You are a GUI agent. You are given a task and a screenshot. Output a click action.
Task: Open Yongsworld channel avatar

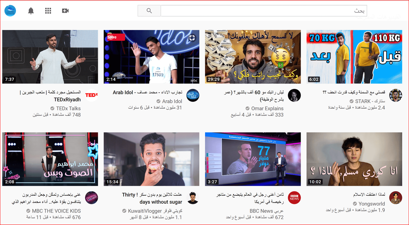tap(396, 198)
